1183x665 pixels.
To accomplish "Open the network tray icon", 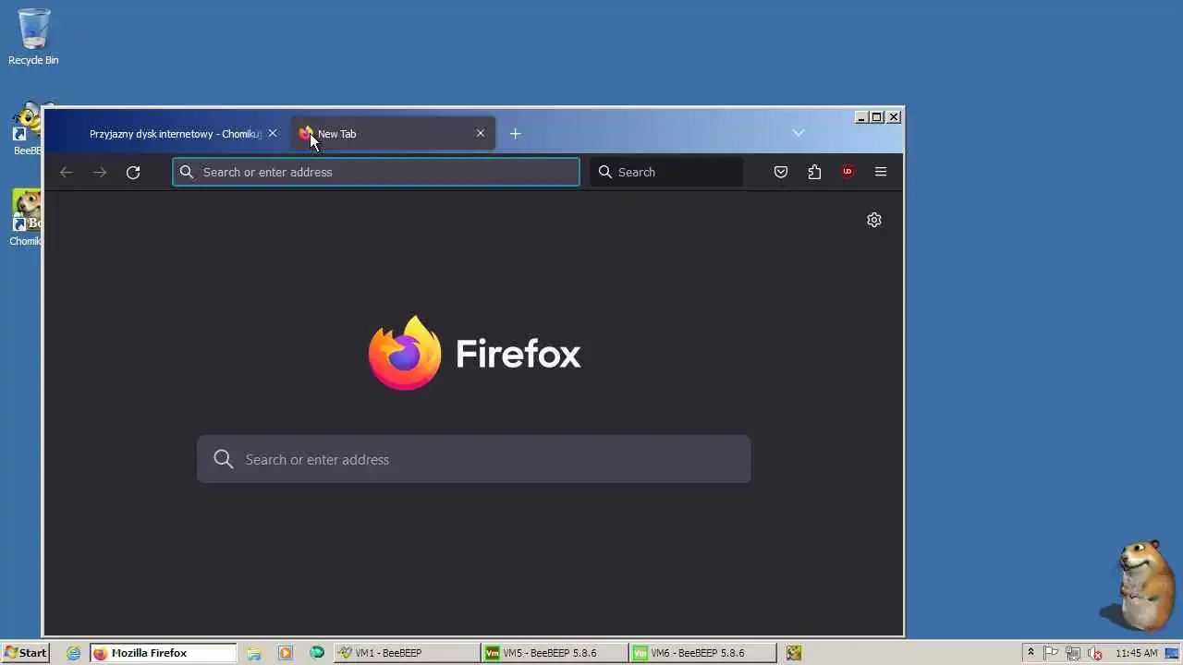I will (1073, 653).
